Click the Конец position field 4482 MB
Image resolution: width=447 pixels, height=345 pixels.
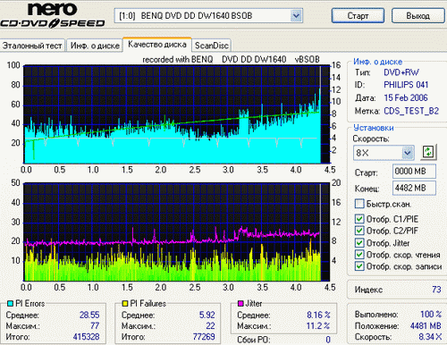coord(414,188)
